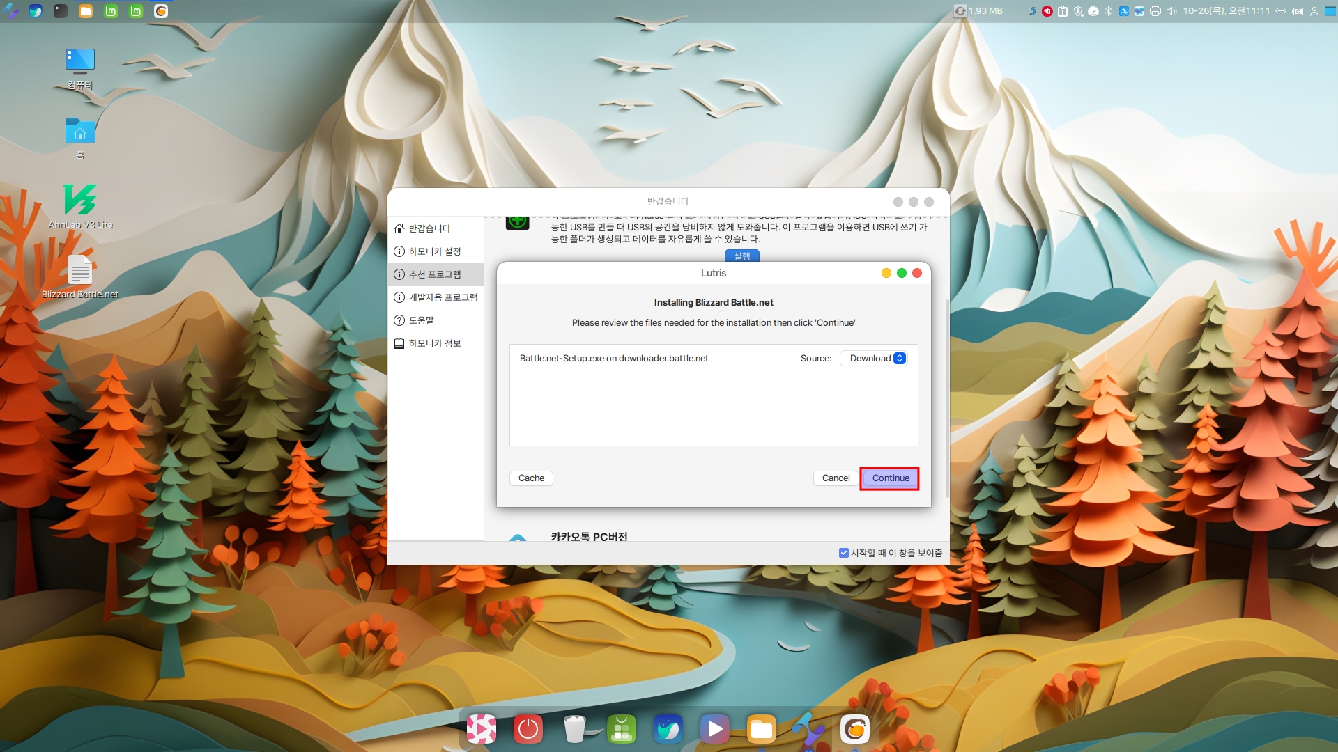Launch Naver Whale browser from the dock
1338x752 pixels.
point(668,729)
